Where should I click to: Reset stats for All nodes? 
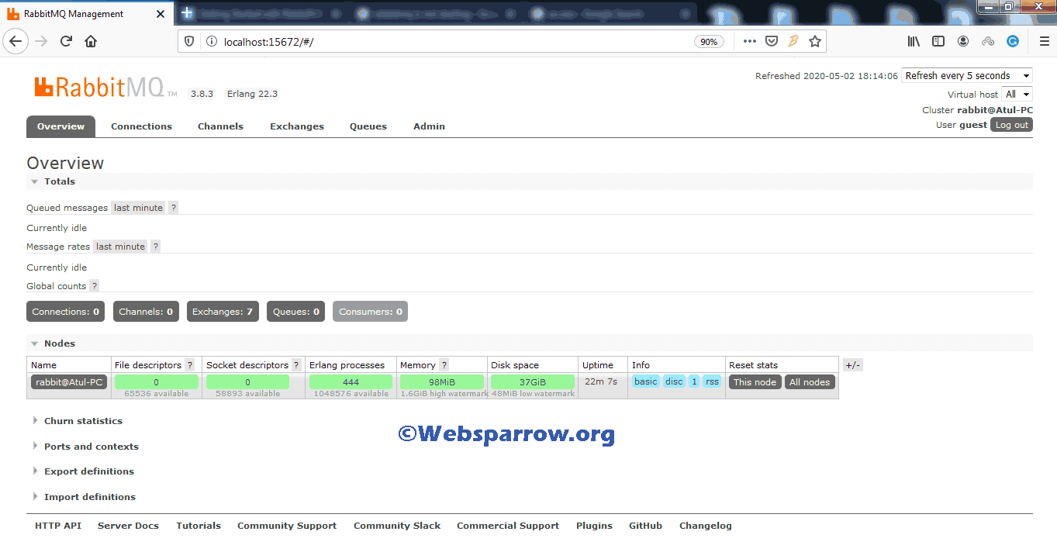pos(810,381)
